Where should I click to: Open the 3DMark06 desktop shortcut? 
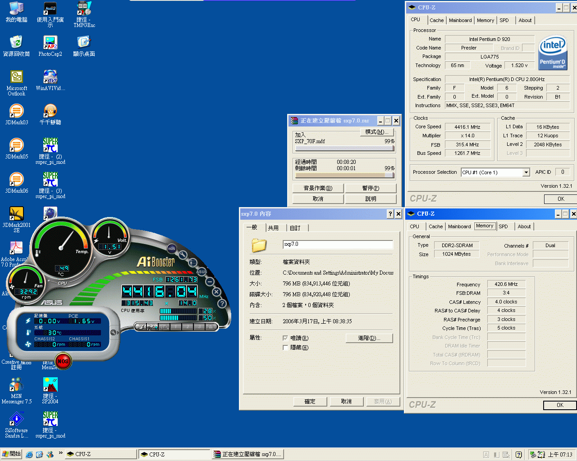coord(17,182)
